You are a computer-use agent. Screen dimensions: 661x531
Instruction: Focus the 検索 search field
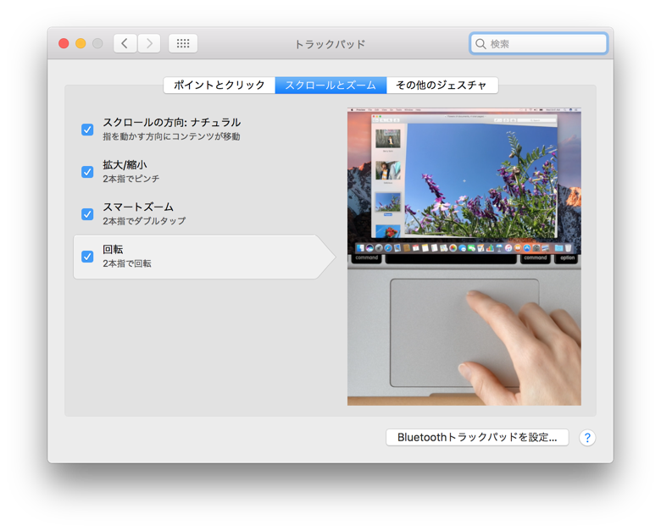pos(538,44)
